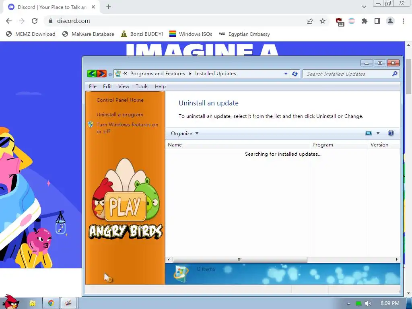Open more view options arrow
Image resolution: width=412 pixels, height=309 pixels.
378,134
